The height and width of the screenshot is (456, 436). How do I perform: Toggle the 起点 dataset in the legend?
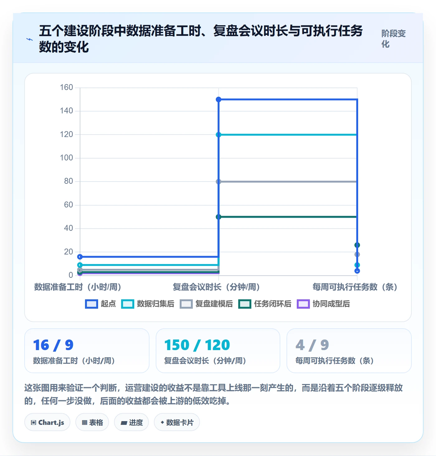click(100, 304)
